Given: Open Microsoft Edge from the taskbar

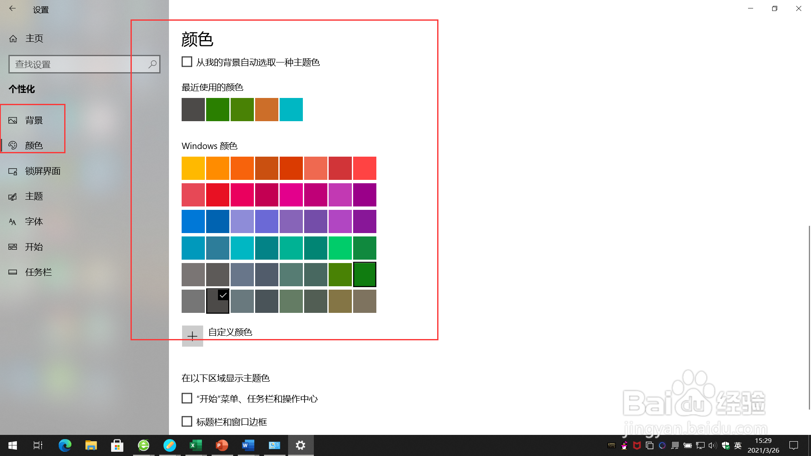Looking at the screenshot, I should 65,445.
